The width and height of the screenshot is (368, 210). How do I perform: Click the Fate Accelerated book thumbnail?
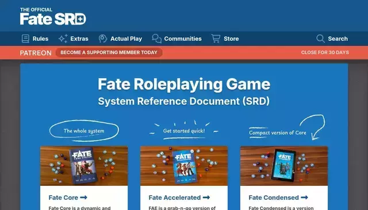click(184, 166)
